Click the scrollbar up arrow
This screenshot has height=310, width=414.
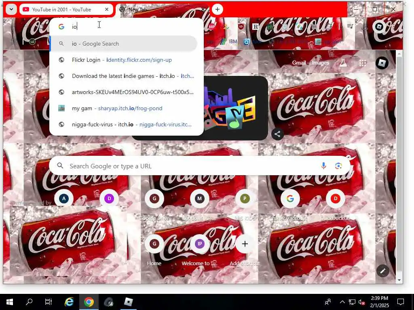[399, 54]
